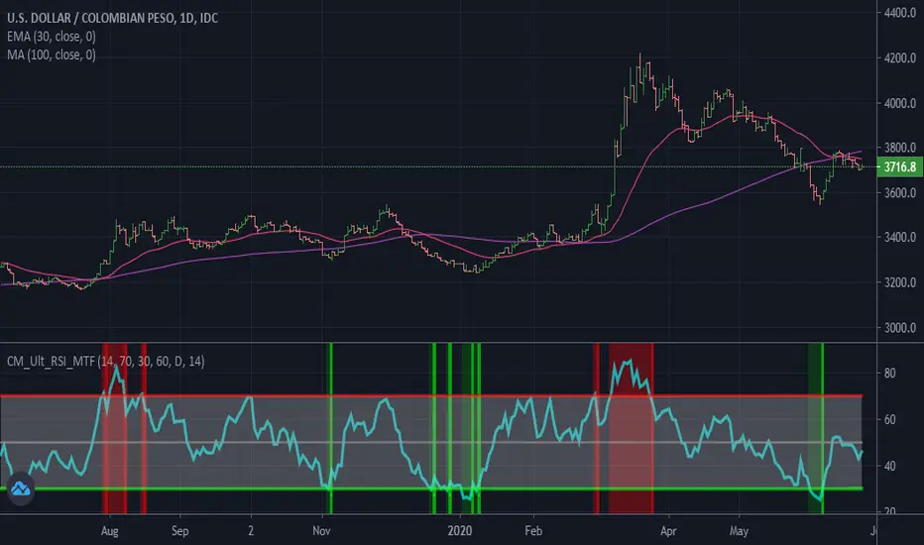The width and height of the screenshot is (924, 545).
Task: Click the Sep label on time axis
Action: 179,531
